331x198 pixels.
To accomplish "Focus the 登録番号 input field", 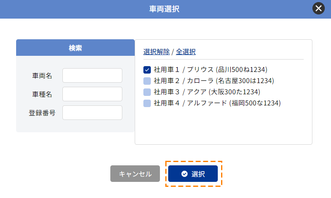I will (x=92, y=112).
